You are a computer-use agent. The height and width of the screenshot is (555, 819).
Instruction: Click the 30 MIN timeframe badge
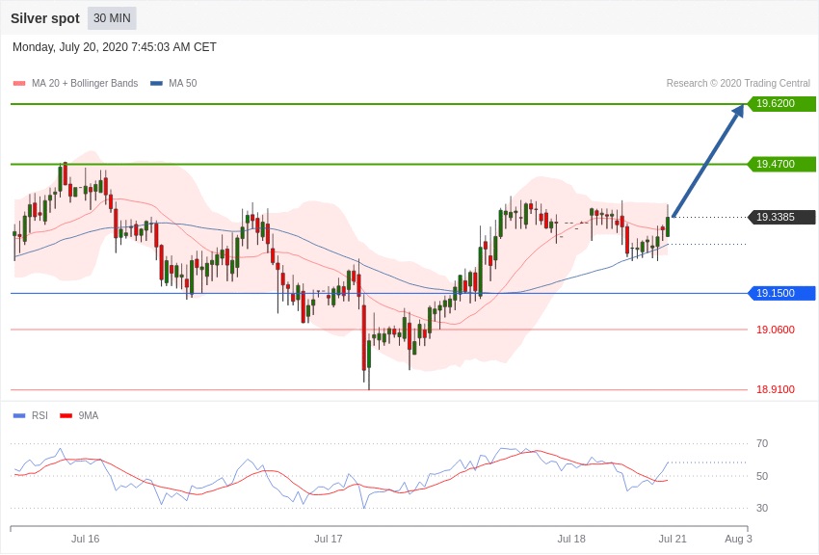pyautogui.click(x=112, y=18)
